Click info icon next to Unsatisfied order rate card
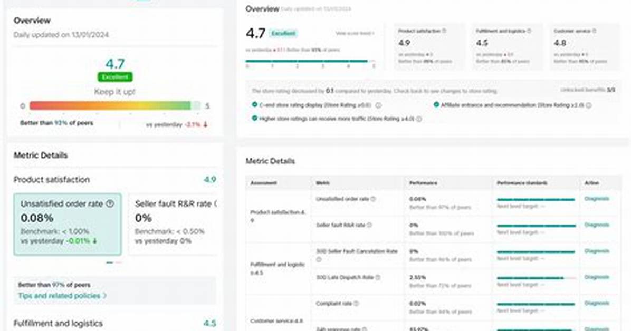Screen dimensions: 631x331 [110, 204]
